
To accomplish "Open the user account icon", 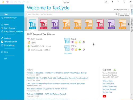I will point(106,2).
